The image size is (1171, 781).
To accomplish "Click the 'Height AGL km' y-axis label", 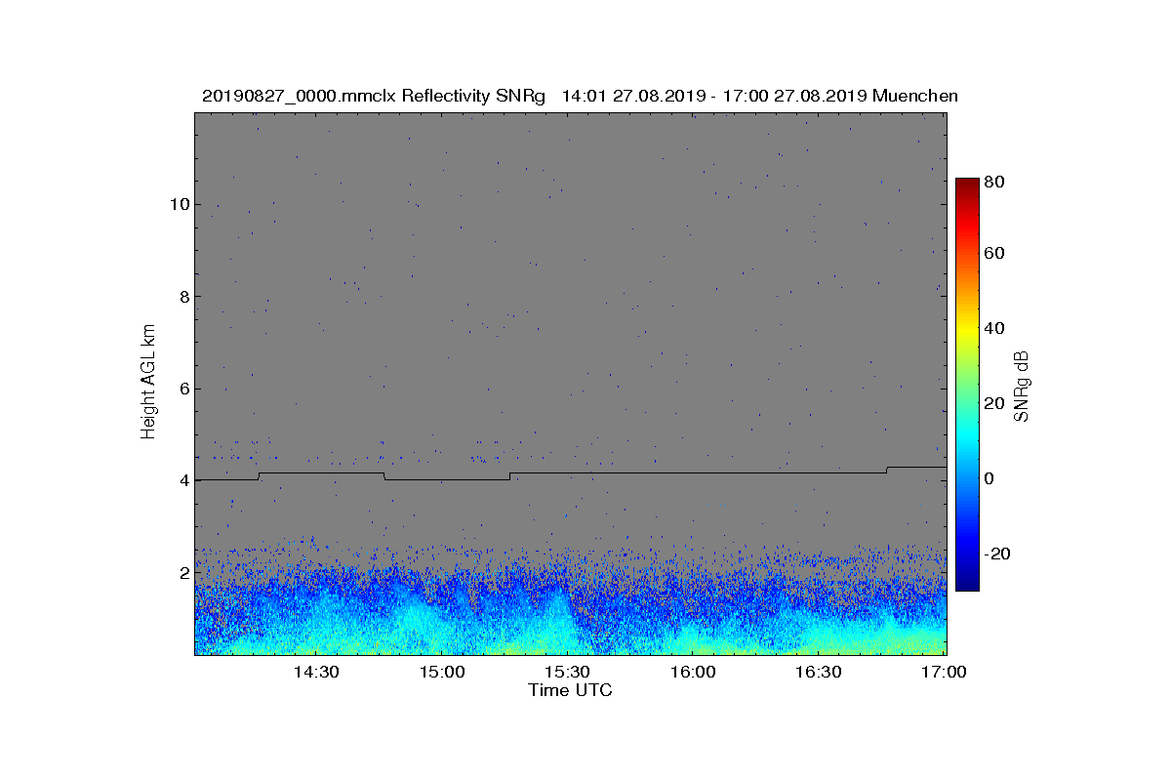I will 148,384.
